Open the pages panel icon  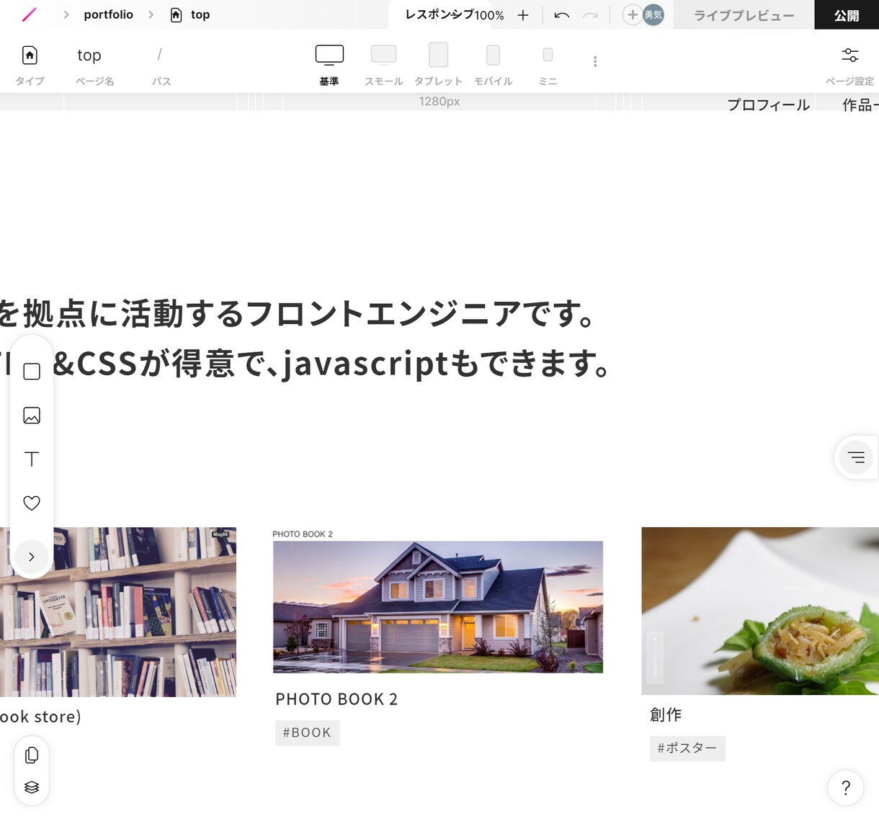tap(32, 755)
